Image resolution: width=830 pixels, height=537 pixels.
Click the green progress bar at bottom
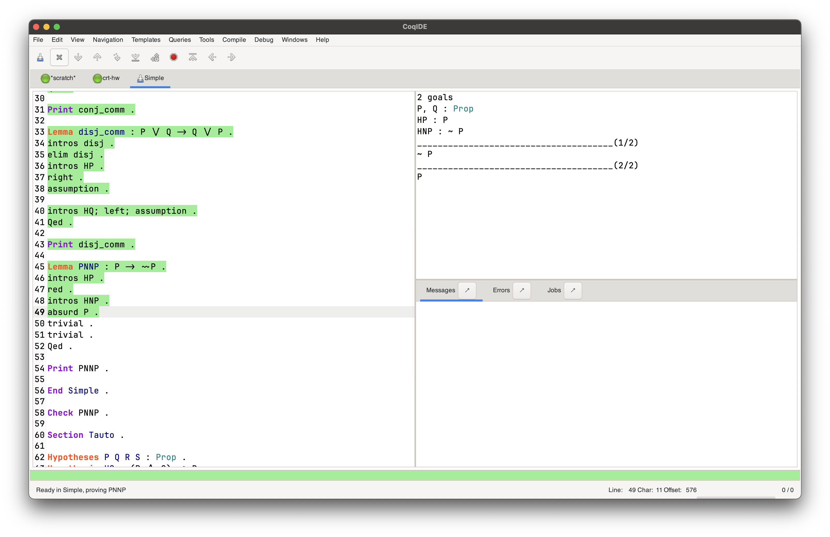coord(414,475)
